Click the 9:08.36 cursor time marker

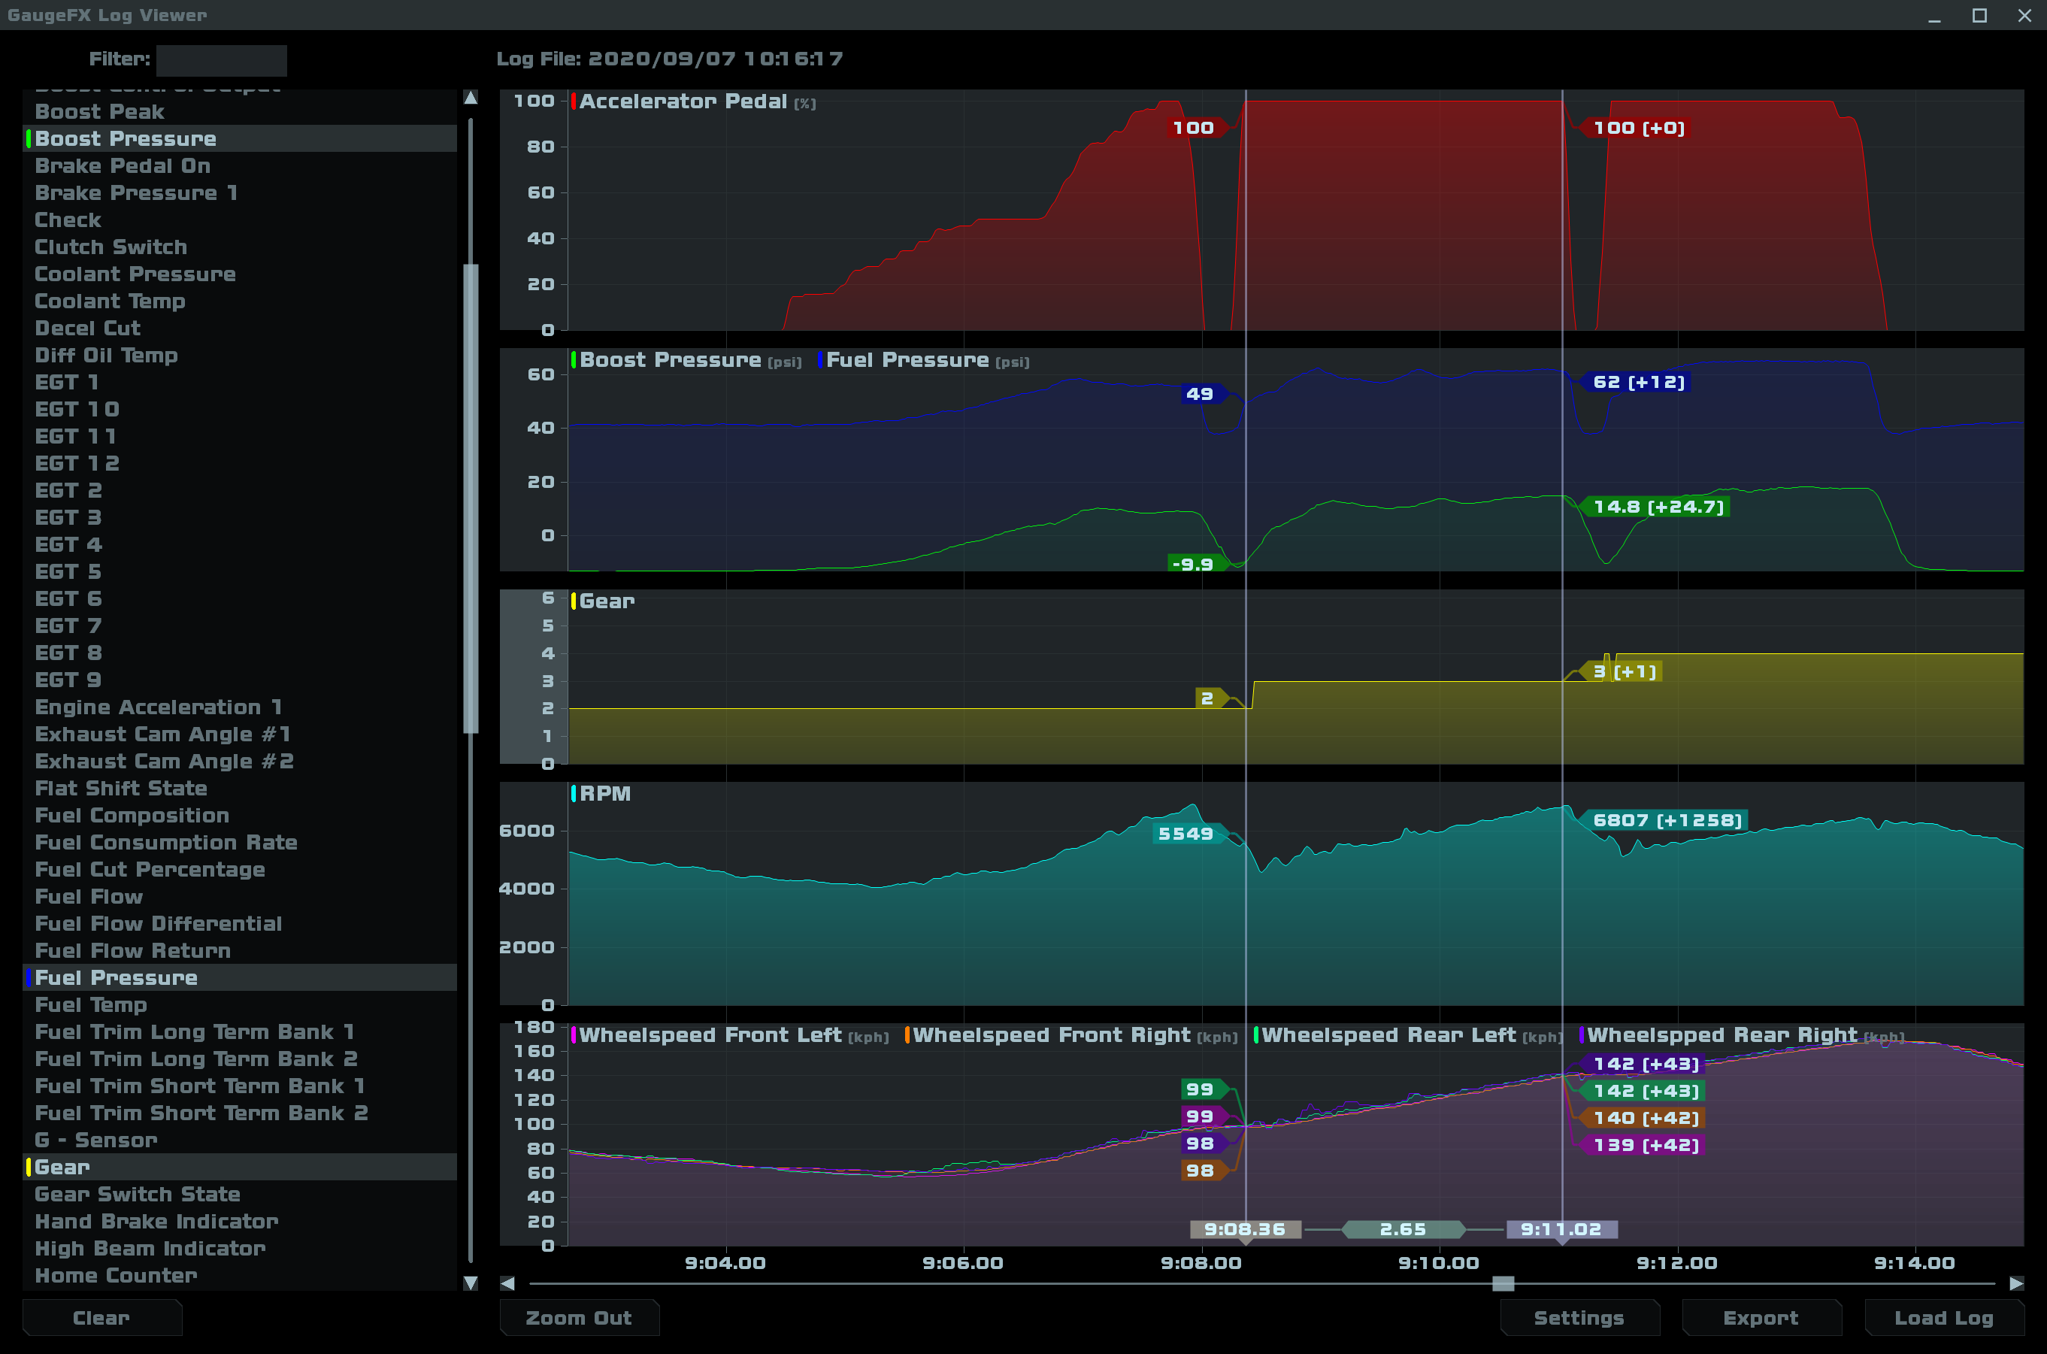tap(1244, 1228)
